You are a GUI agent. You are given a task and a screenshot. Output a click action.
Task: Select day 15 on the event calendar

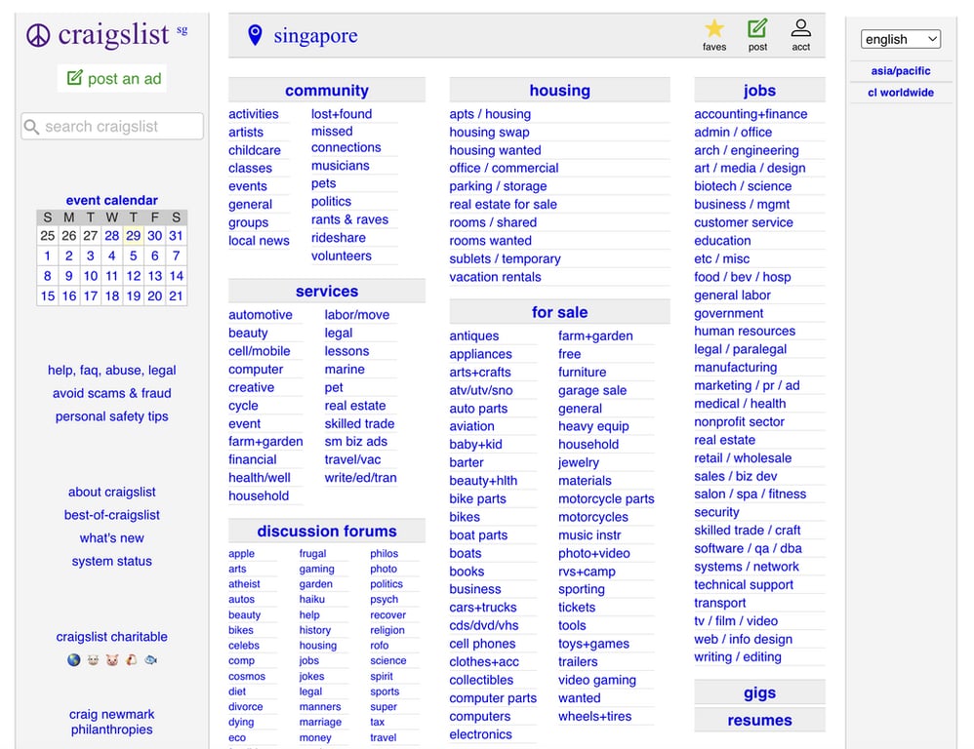(47, 296)
